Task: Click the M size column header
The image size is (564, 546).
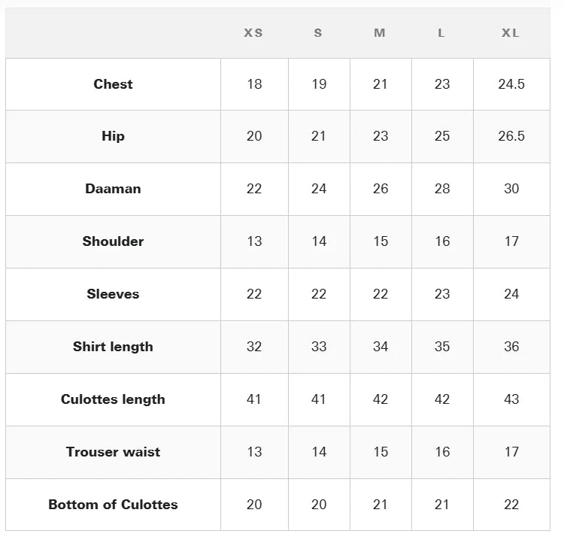Action: pyautogui.click(x=380, y=33)
